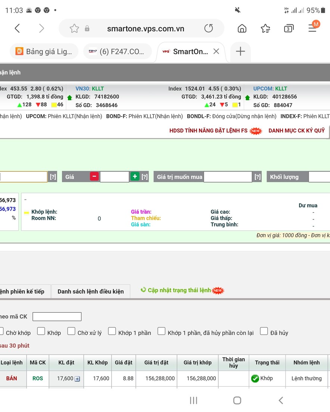Increase price with green plus button

point(135,177)
